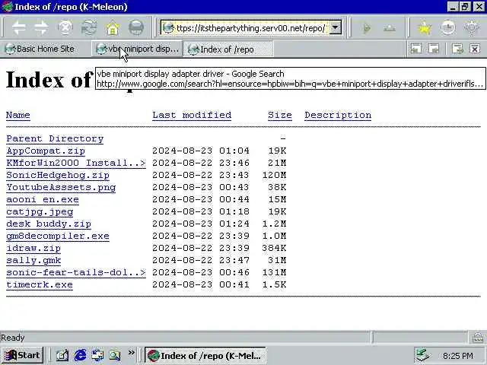This screenshot has width=487, height=365.
Task: Click the 2024-08-22 23:47 date for sally.gmk
Action: pyautogui.click(x=201, y=260)
